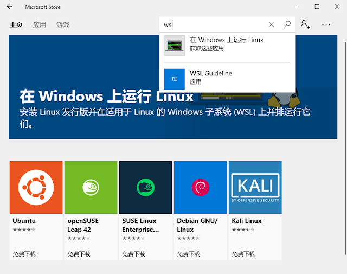Select suggestion 在 Windows 上运行 Linux

pos(227,46)
